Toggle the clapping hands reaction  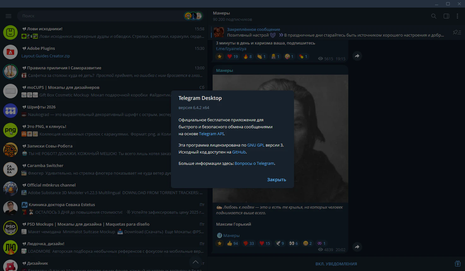point(261,56)
